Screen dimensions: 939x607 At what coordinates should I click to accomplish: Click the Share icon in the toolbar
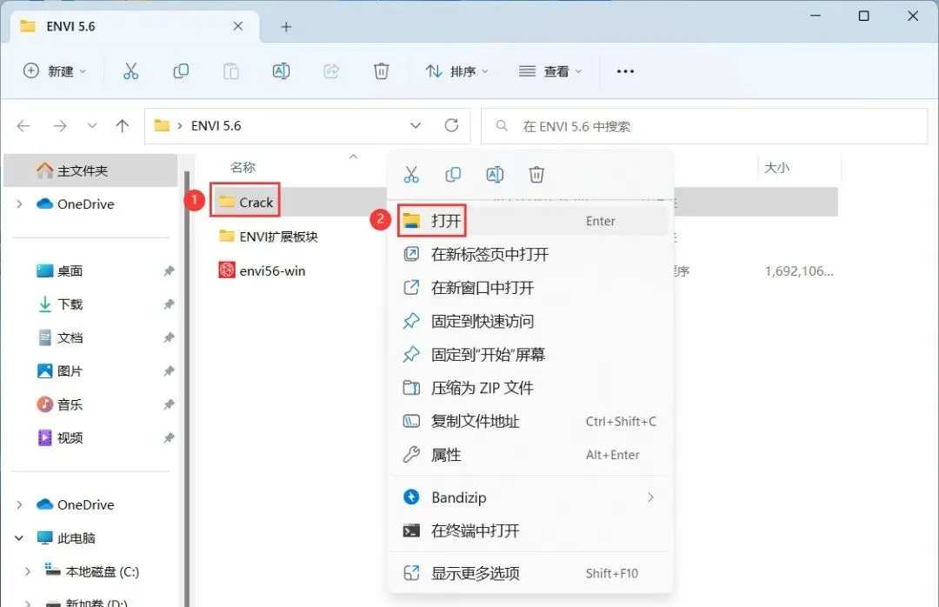tap(331, 71)
